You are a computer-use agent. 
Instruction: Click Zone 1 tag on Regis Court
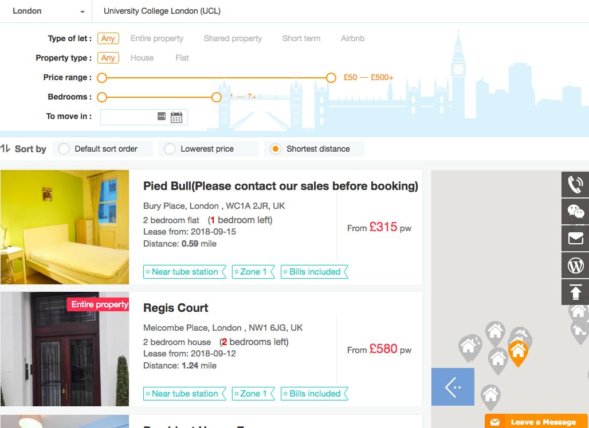tap(253, 394)
